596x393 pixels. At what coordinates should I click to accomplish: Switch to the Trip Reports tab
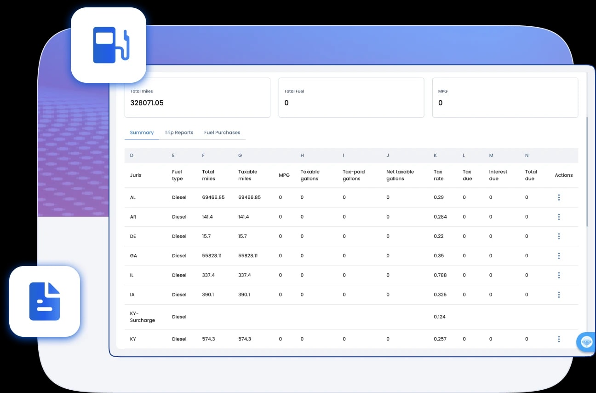pyautogui.click(x=179, y=133)
